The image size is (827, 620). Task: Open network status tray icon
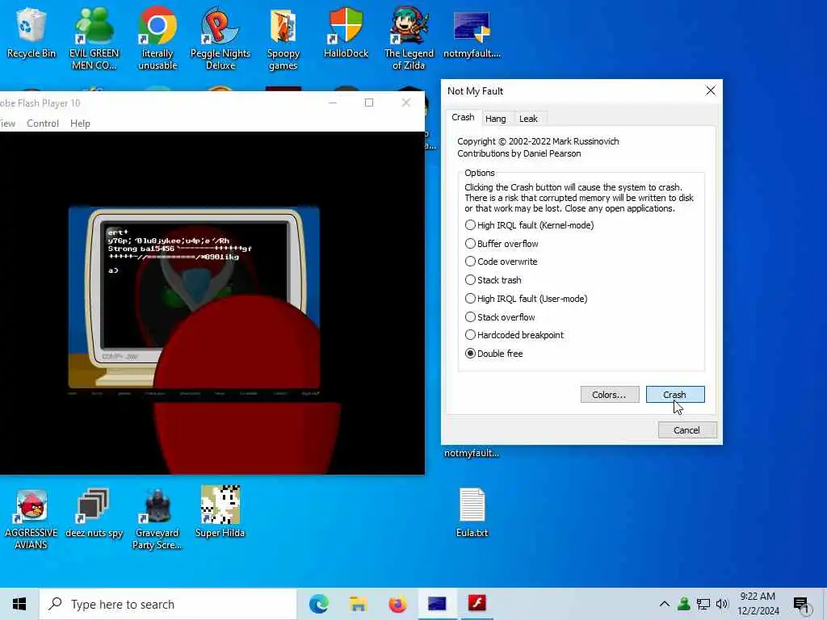(x=703, y=604)
